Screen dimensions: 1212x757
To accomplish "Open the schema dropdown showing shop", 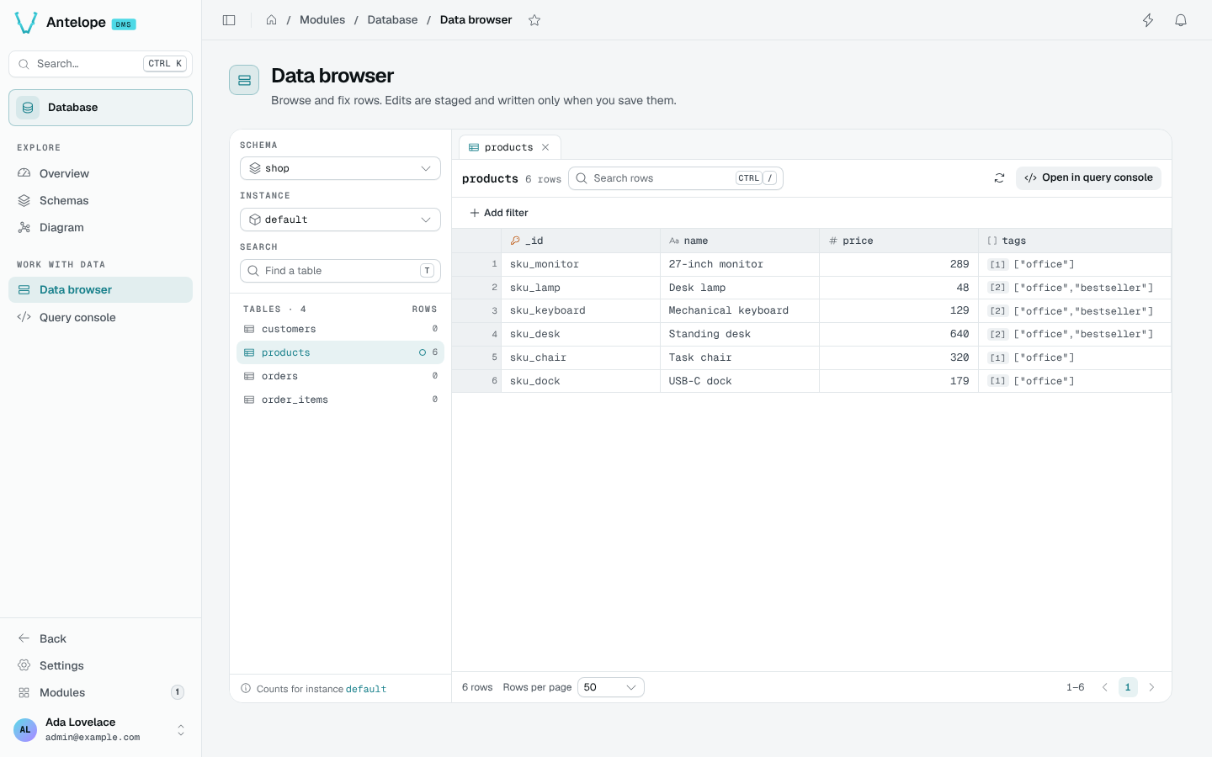I will [x=340, y=168].
